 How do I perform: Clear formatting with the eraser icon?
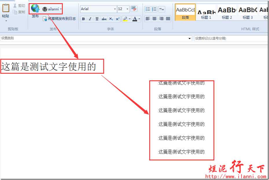(134, 9)
